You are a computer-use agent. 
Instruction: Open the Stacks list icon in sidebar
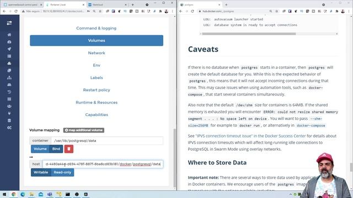click(x=9, y=56)
